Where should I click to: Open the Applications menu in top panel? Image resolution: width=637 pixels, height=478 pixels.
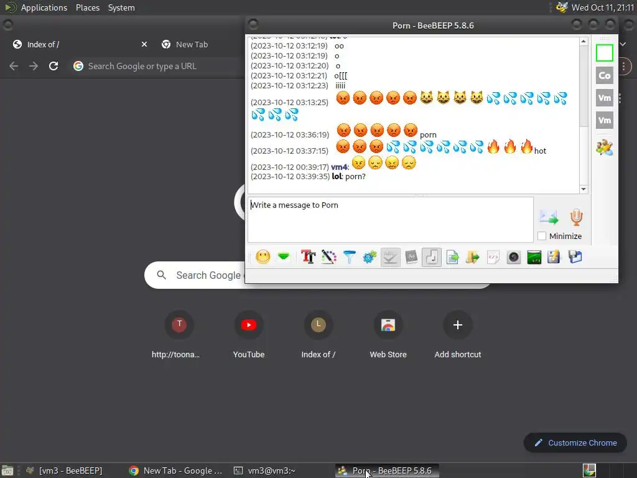[44, 7]
